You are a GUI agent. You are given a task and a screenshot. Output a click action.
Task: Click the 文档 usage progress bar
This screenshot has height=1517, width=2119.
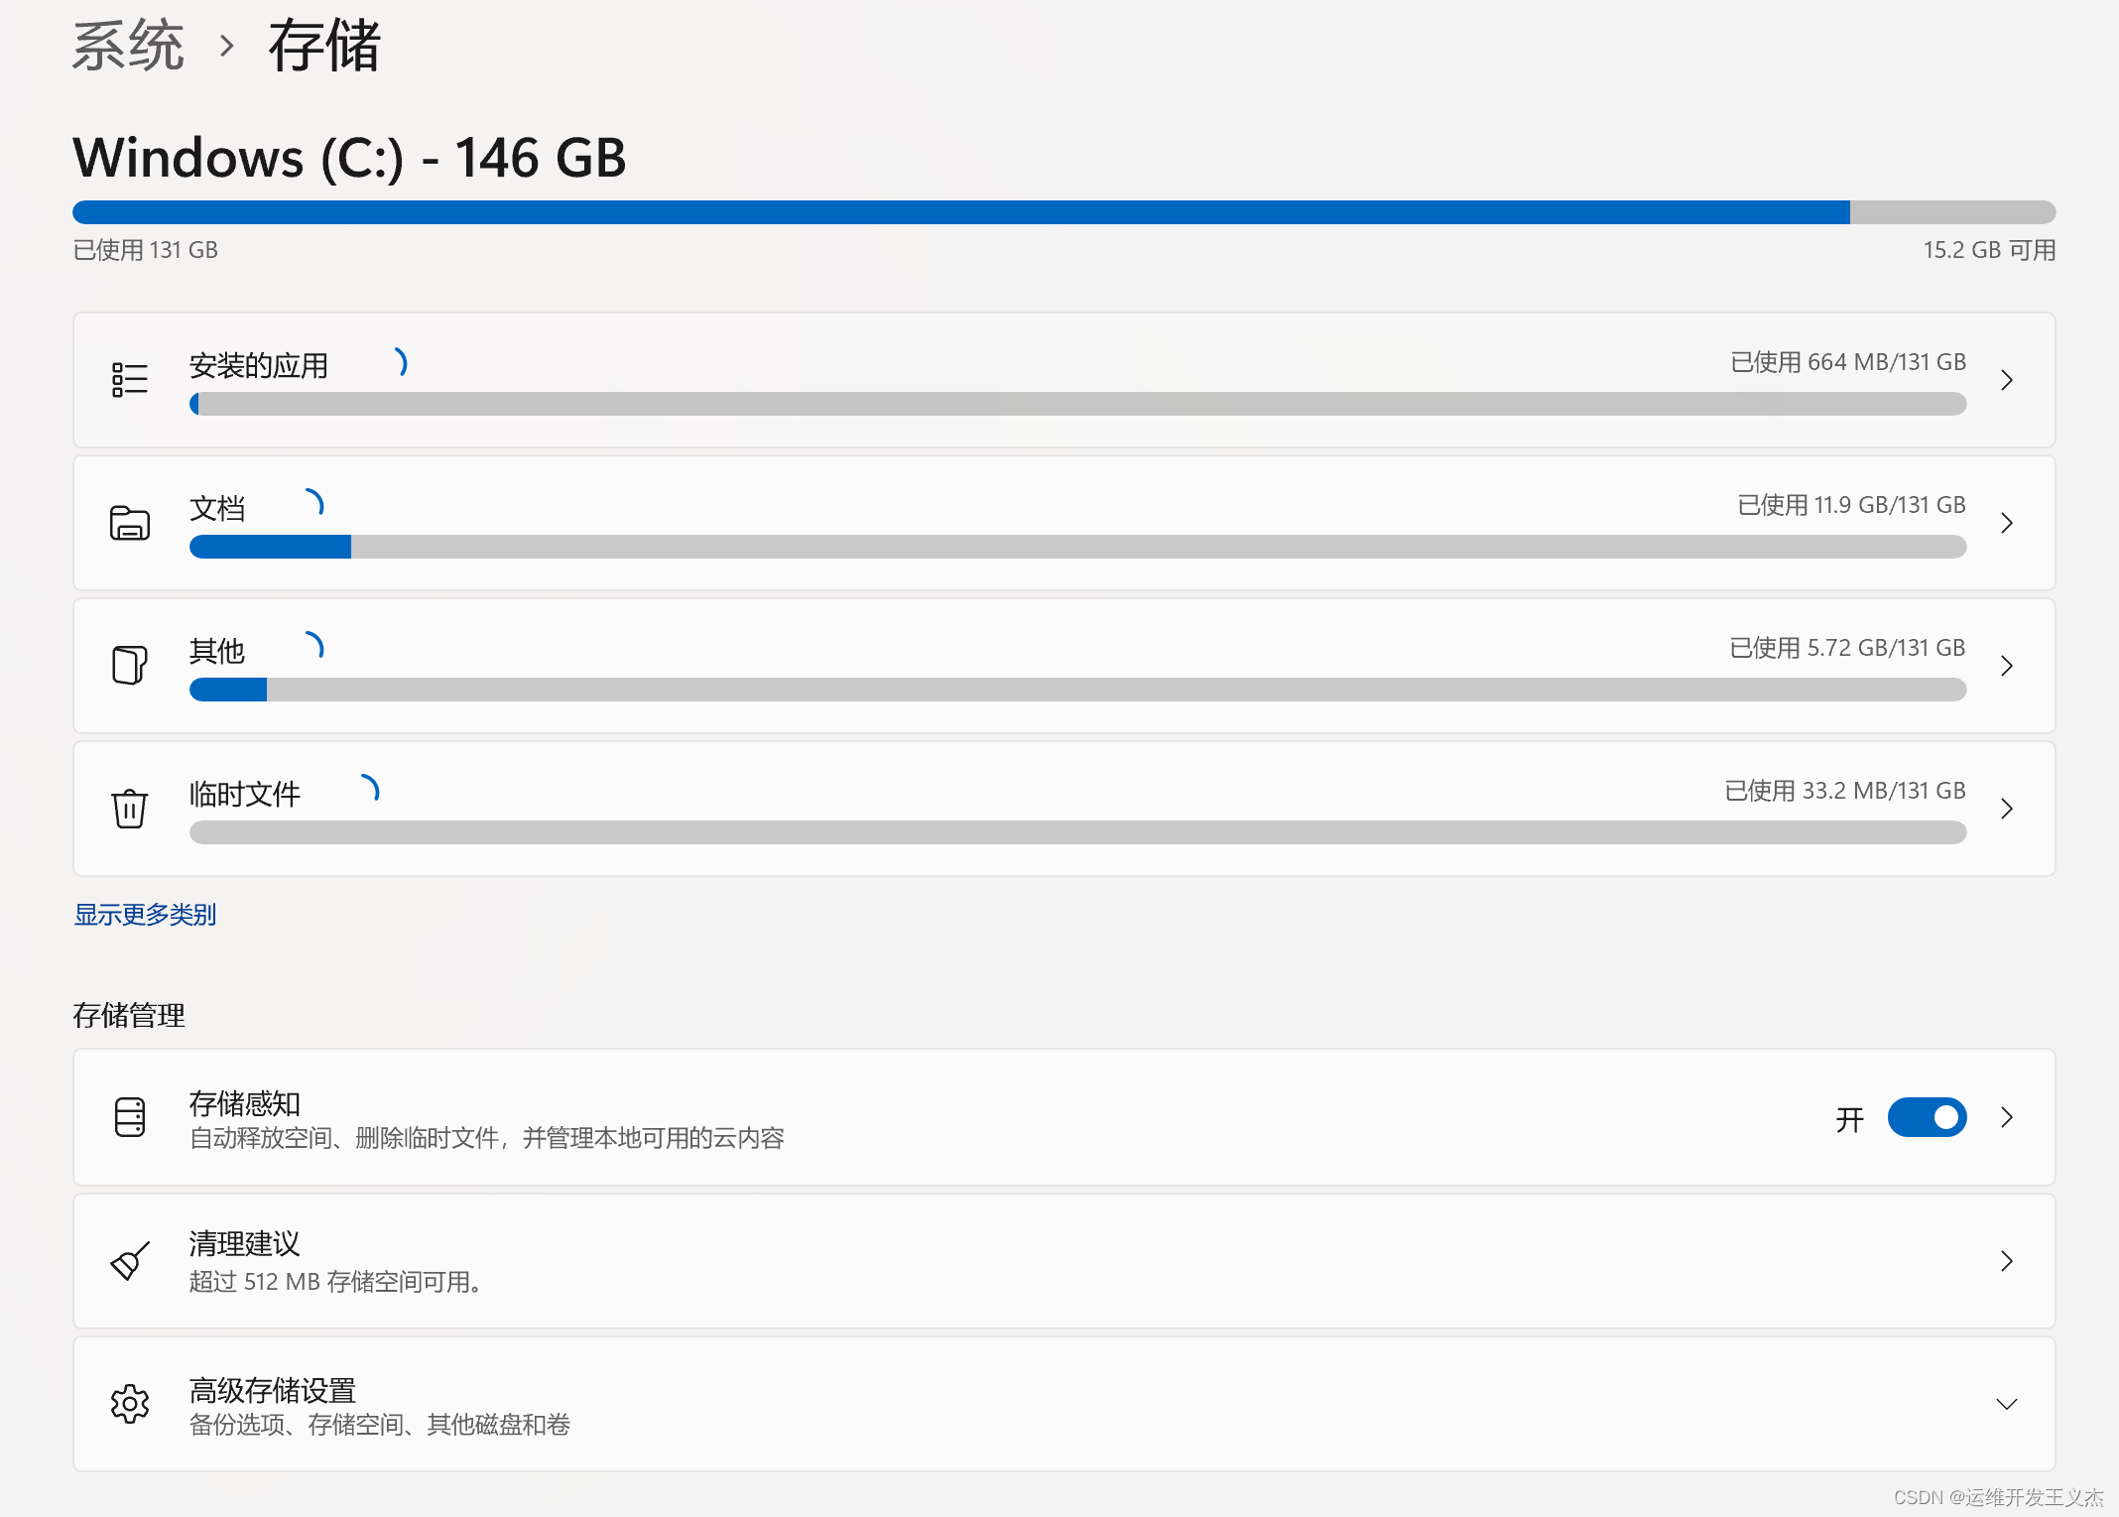[x=1077, y=547]
